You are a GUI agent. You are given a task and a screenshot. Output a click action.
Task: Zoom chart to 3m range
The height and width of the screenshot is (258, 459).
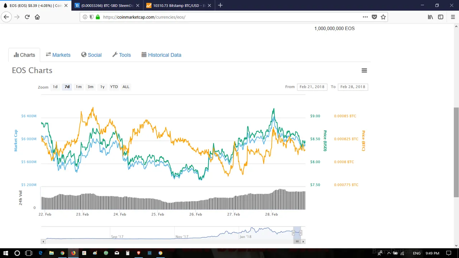90,87
